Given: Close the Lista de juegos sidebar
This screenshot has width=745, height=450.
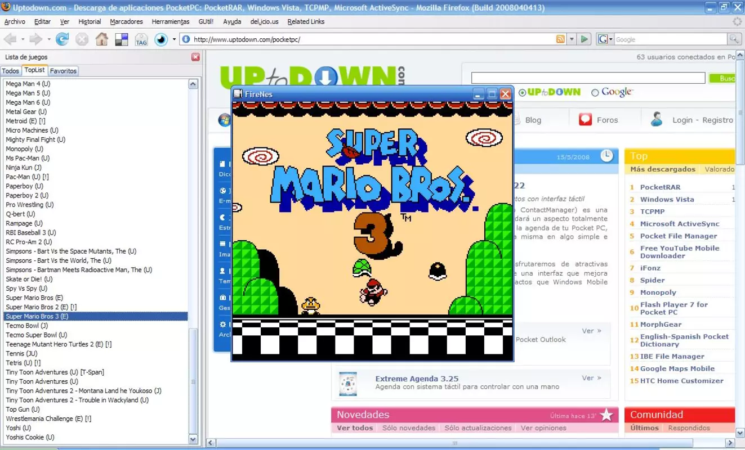Looking at the screenshot, I should pos(195,57).
